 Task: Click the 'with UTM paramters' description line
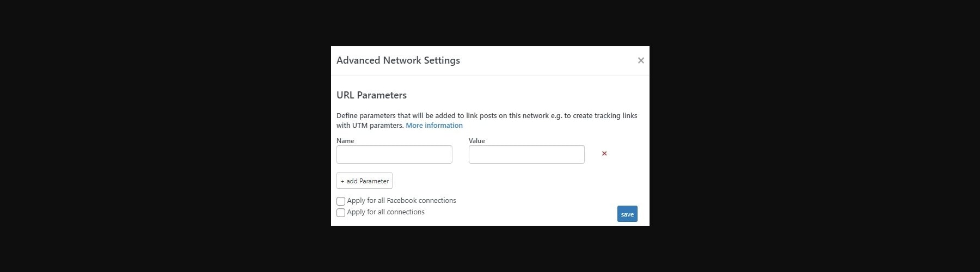click(370, 126)
